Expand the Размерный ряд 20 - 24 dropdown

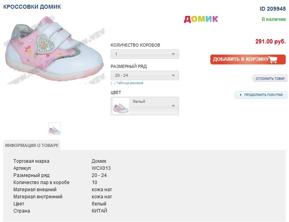(x=145, y=75)
